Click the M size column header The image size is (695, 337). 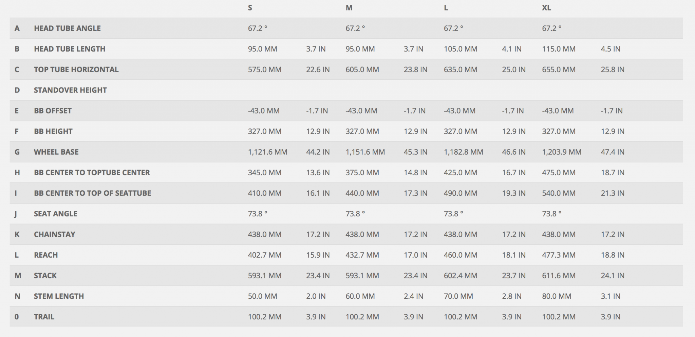click(349, 8)
